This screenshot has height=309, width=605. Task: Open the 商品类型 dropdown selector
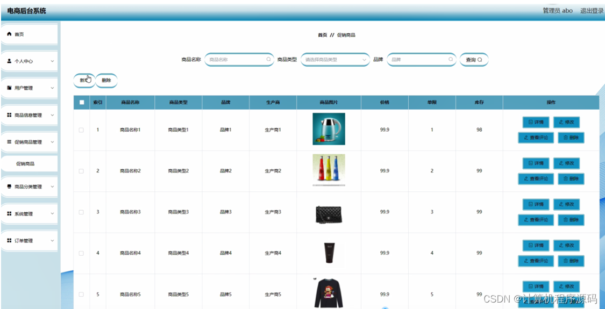point(335,60)
